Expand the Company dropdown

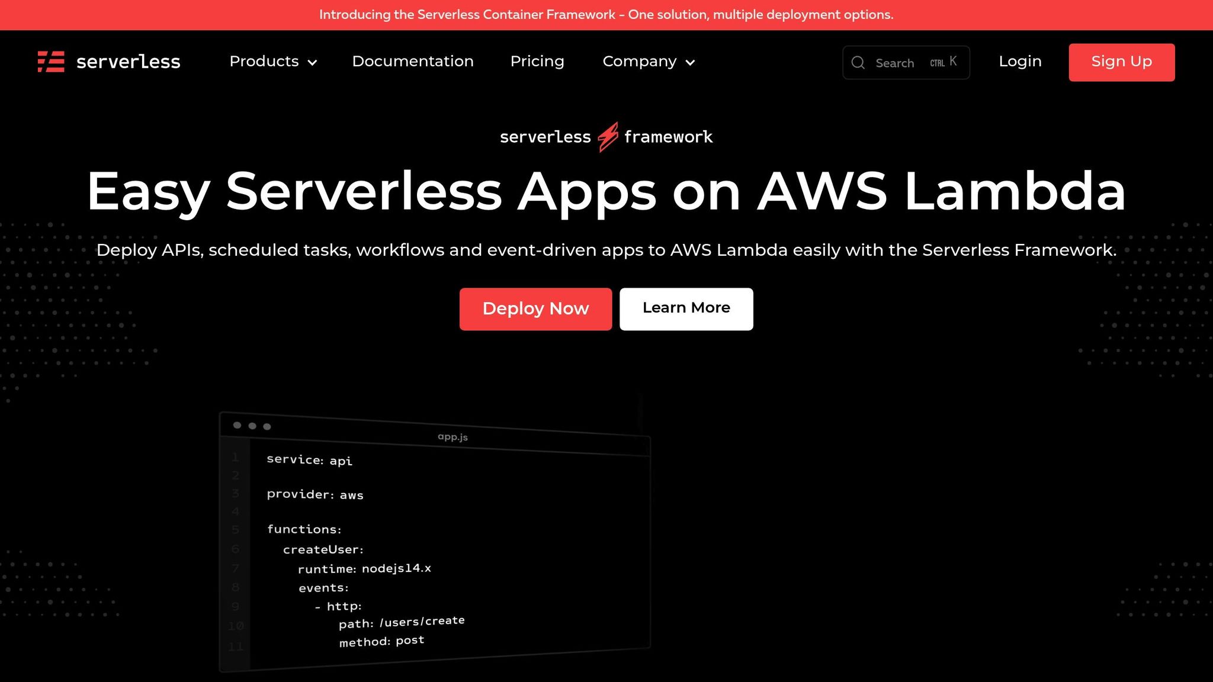point(640,62)
